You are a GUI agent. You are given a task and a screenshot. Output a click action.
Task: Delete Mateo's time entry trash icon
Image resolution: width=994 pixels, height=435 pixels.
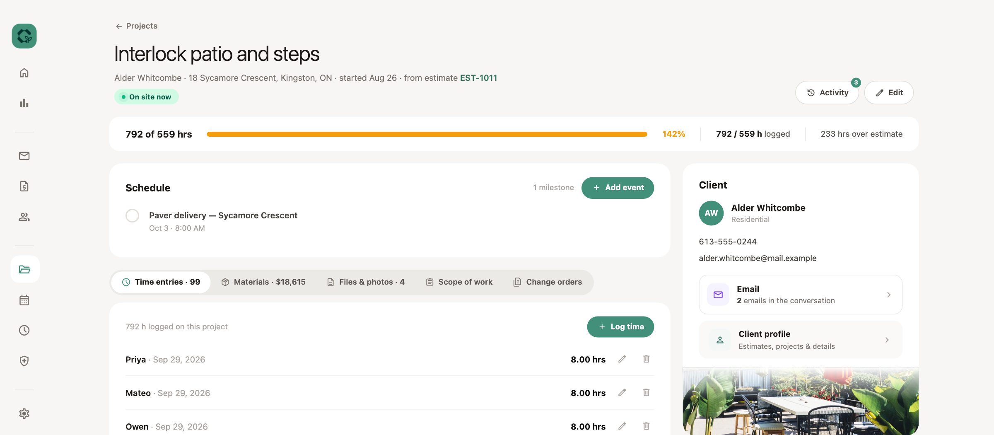646,393
